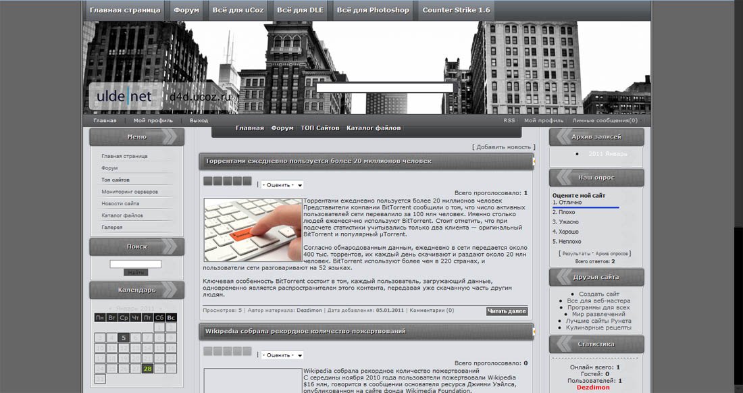This screenshot has width=743, height=393.
Task: Select Главная in the dark content menu bar
Action: pos(250,128)
